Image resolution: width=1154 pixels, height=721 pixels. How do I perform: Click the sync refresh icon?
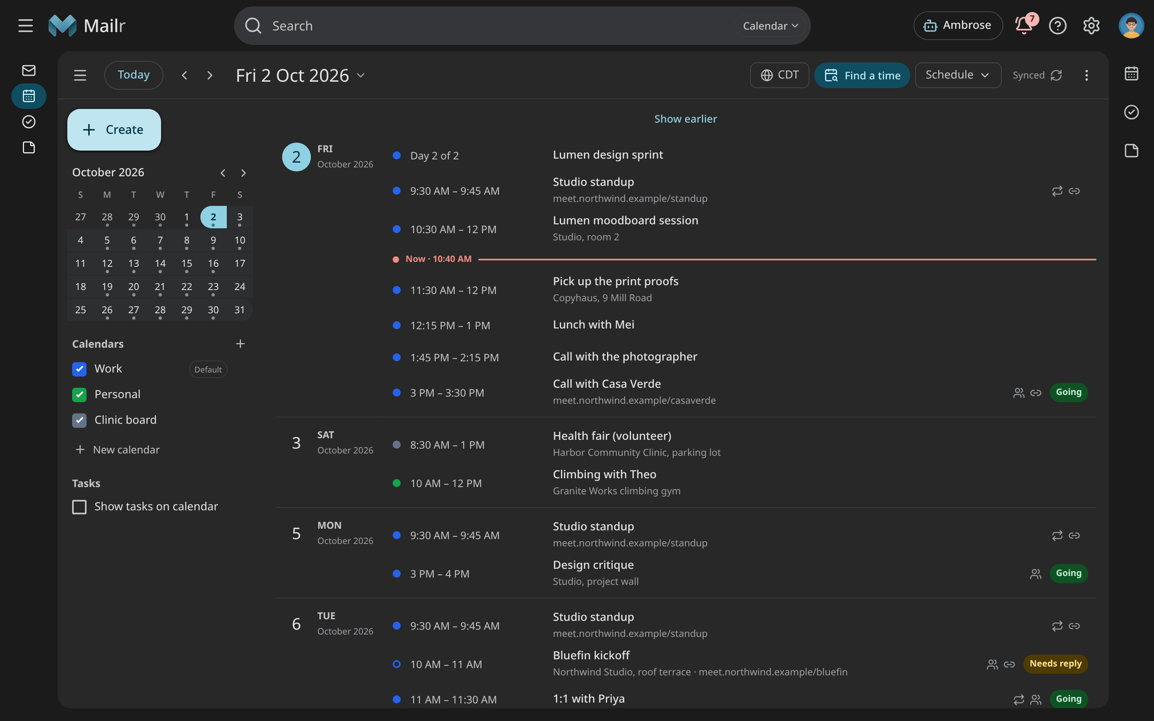click(1056, 75)
